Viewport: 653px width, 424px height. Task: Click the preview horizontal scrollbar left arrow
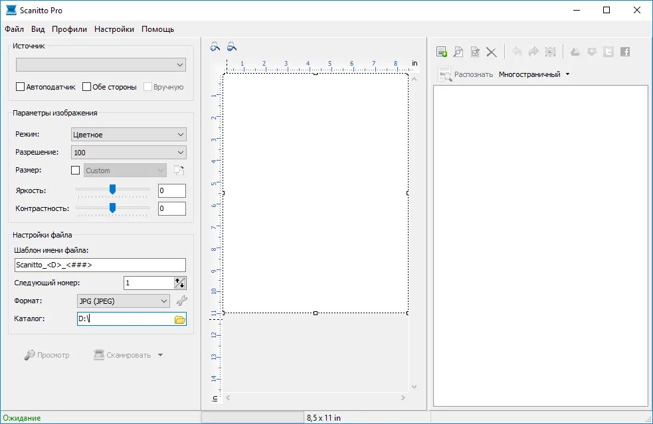[229, 397]
